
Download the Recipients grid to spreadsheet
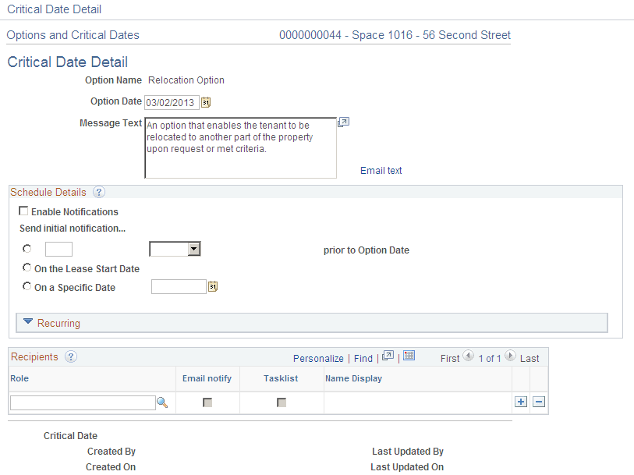click(409, 357)
